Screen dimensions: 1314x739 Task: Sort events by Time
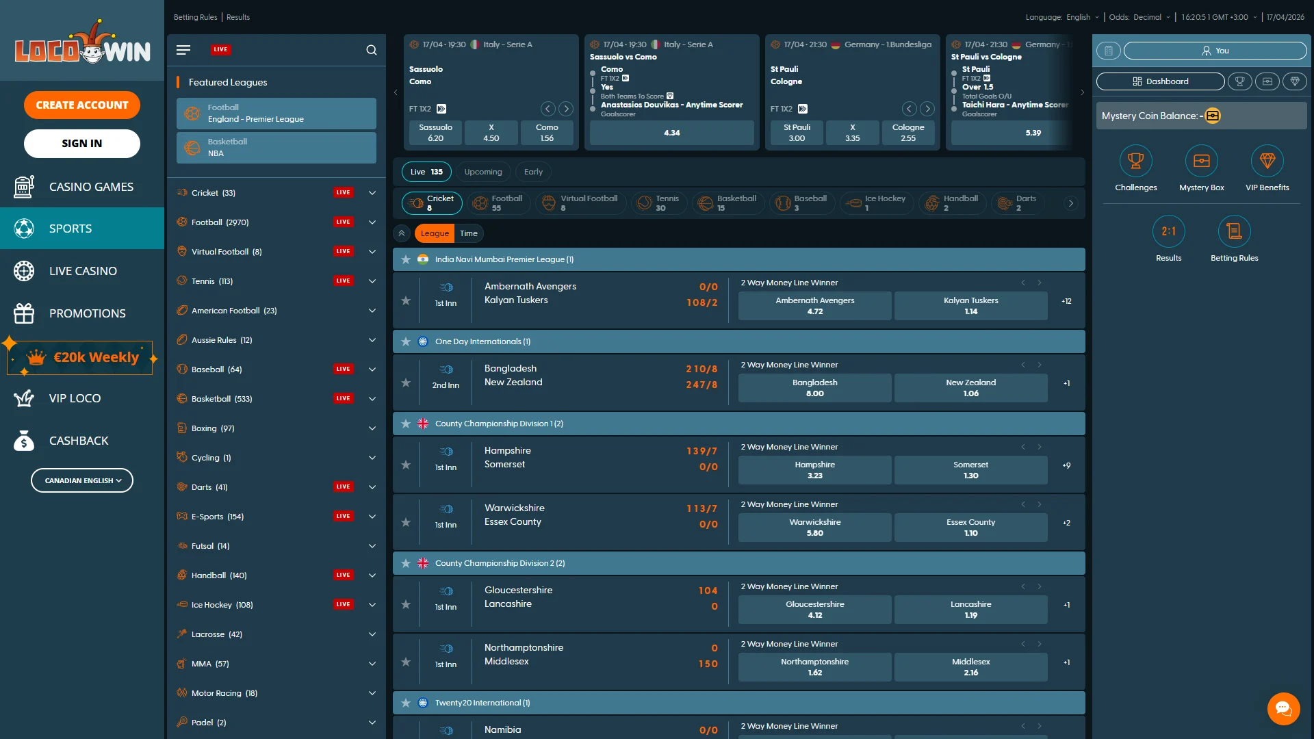469,233
